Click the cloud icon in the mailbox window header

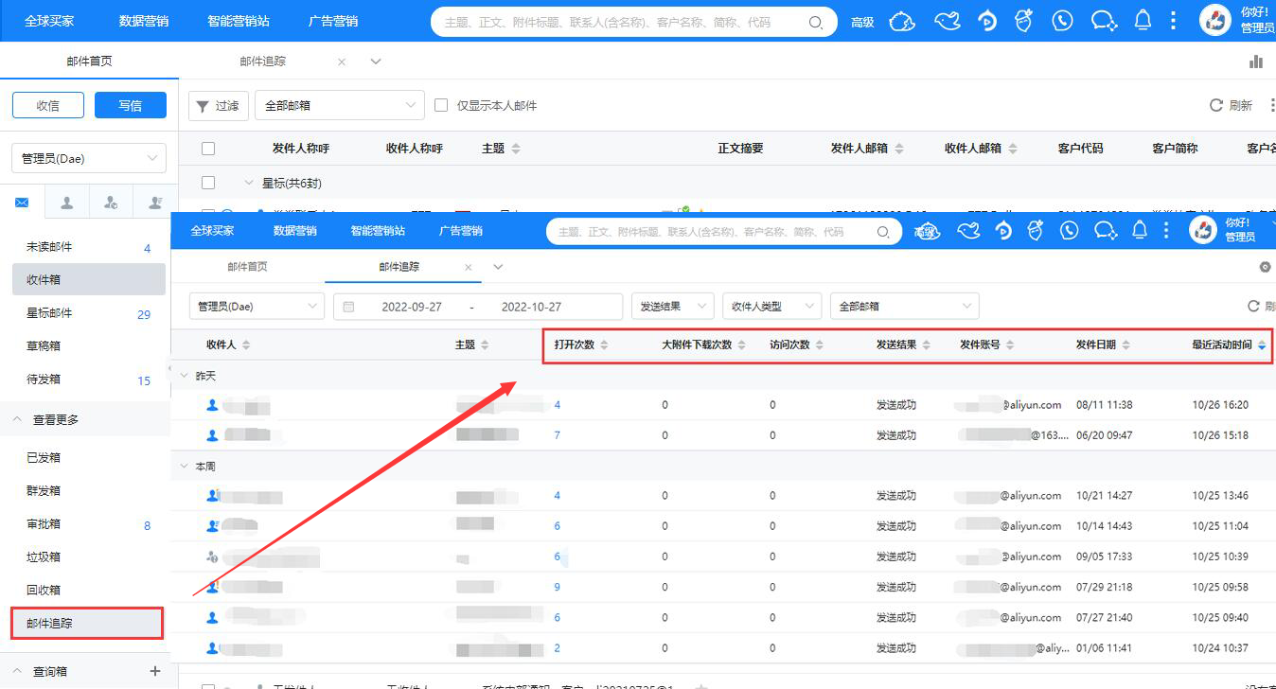902,21
